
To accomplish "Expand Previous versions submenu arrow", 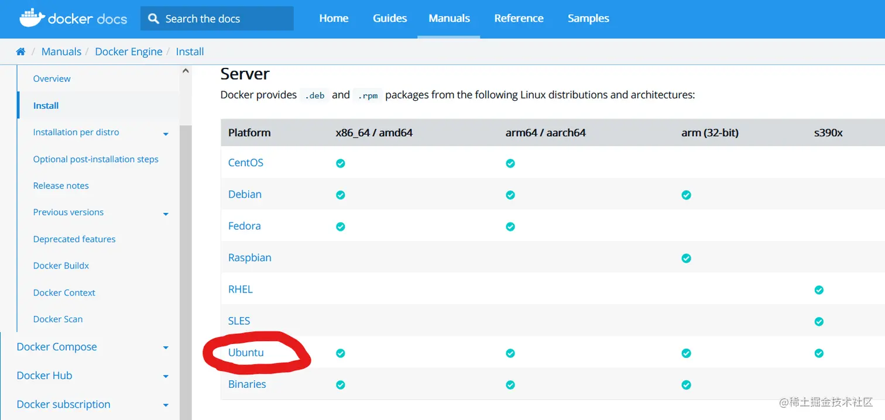I will [x=166, y=214].
